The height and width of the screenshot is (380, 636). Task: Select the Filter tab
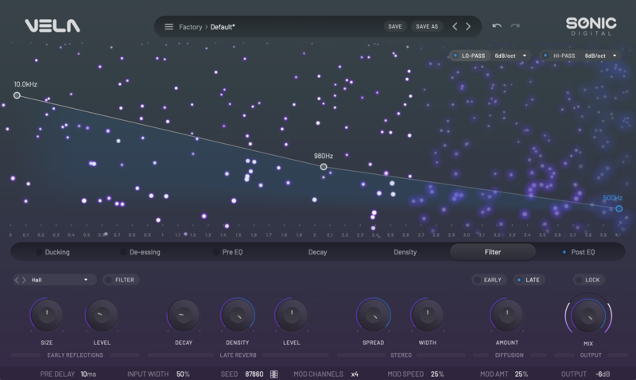492,252
